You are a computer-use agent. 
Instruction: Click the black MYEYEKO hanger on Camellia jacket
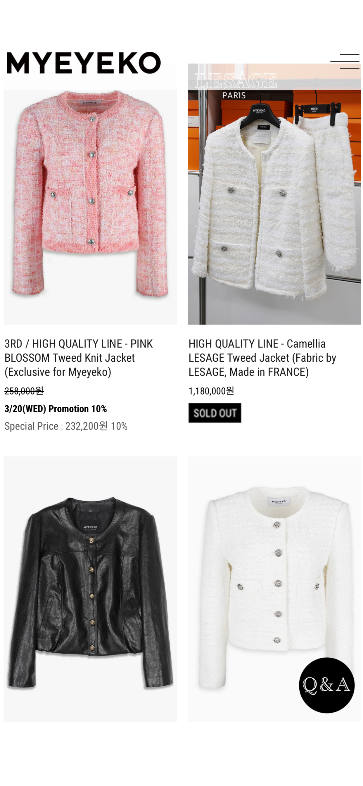point(259,113)
